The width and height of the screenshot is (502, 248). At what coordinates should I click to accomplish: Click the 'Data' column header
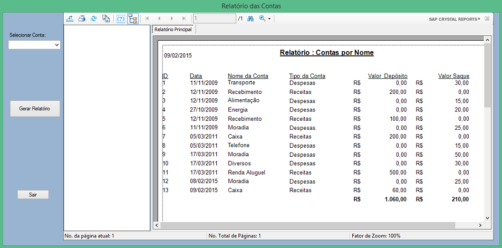(x=196, y=76)
